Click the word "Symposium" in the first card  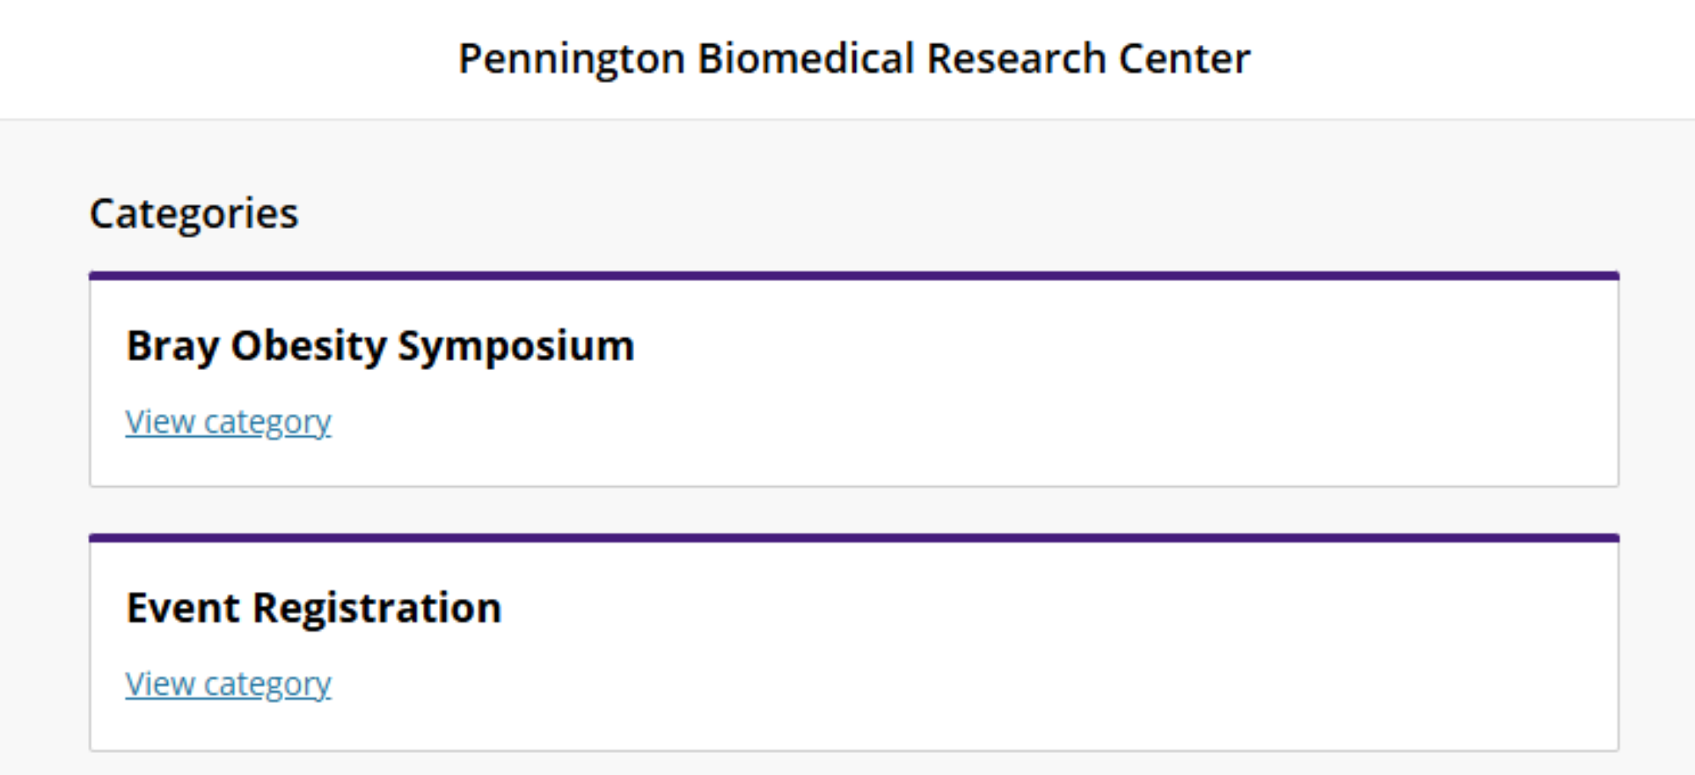tap(515, 346)
